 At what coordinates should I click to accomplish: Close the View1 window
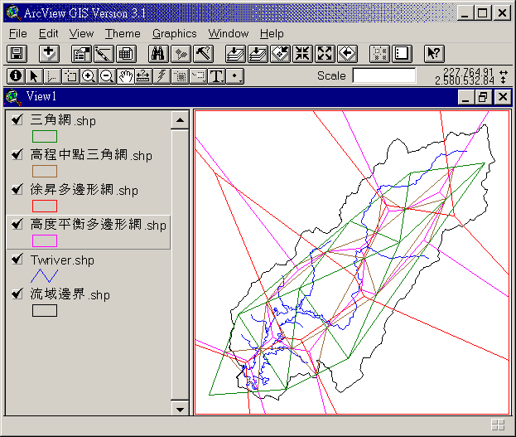[503, 98]
